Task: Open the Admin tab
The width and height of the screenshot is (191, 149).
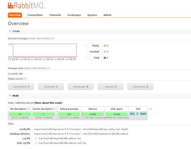Action: (107, 15)
